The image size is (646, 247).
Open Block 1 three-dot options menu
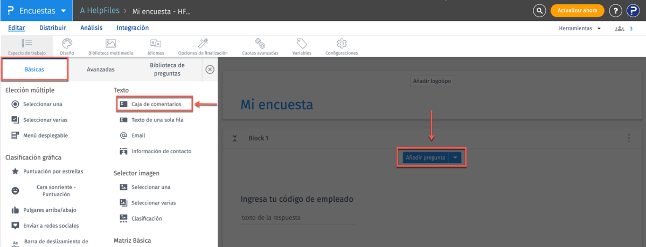(628, 138)
